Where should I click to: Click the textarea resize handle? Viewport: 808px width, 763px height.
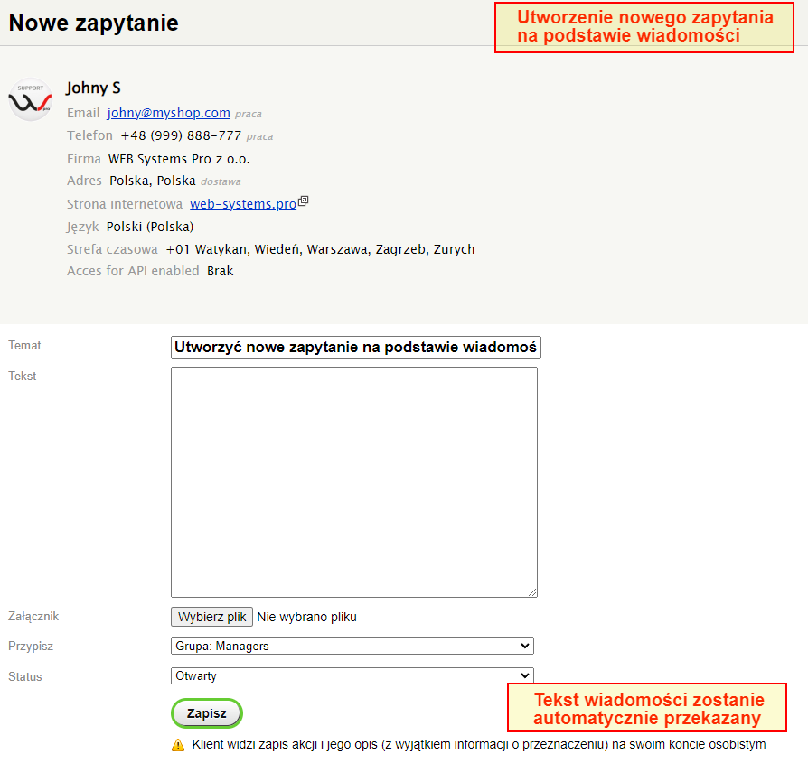point(532,591)
